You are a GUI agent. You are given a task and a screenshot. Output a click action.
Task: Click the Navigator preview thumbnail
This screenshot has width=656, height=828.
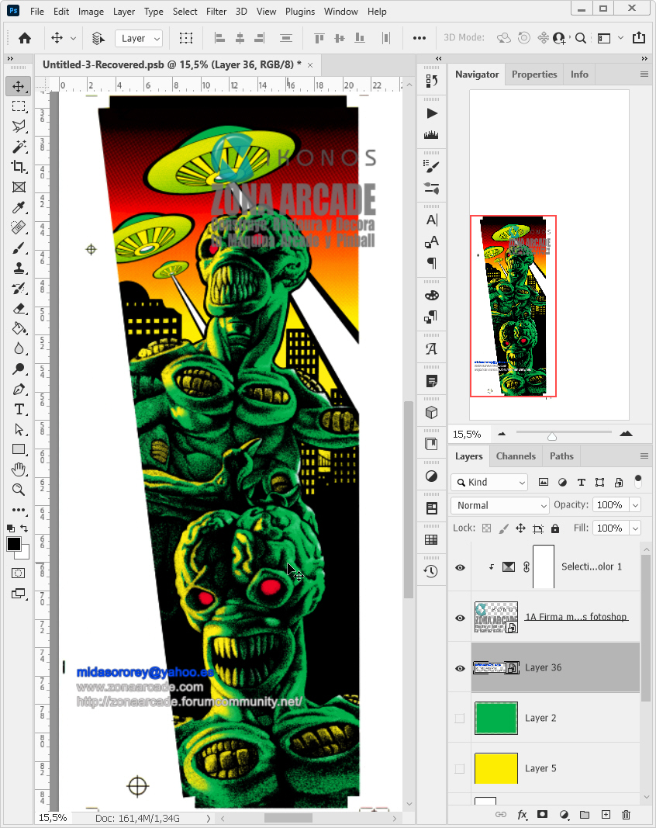513,306
